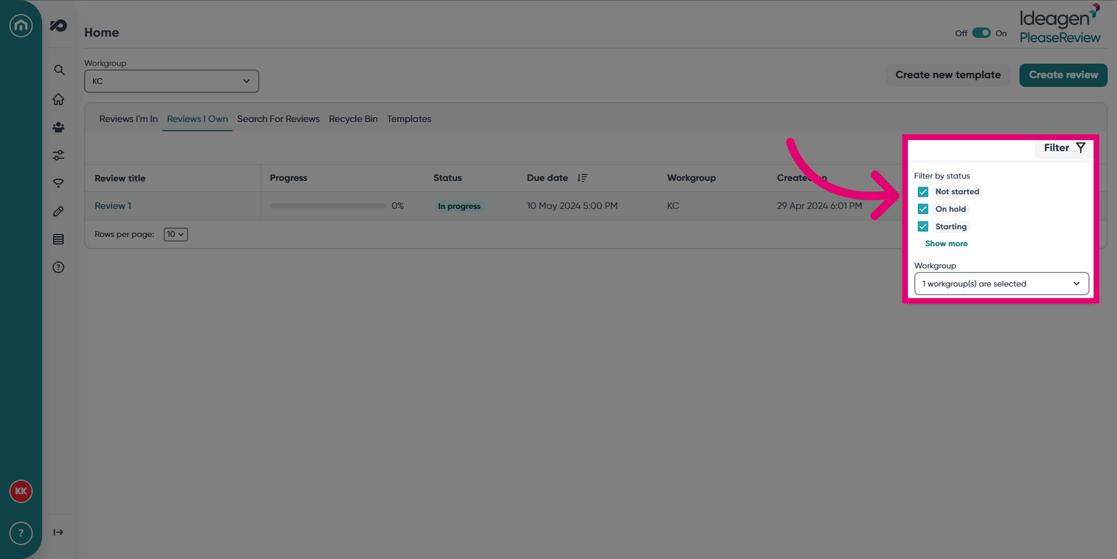Click the On hold status label
This screenshot has width=1117, height=559.
(951, 209)
